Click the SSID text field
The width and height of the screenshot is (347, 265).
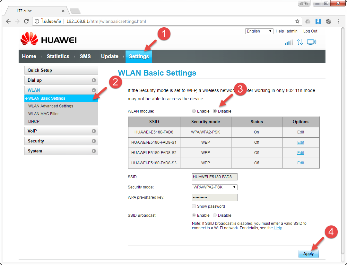tap(214, 177)
